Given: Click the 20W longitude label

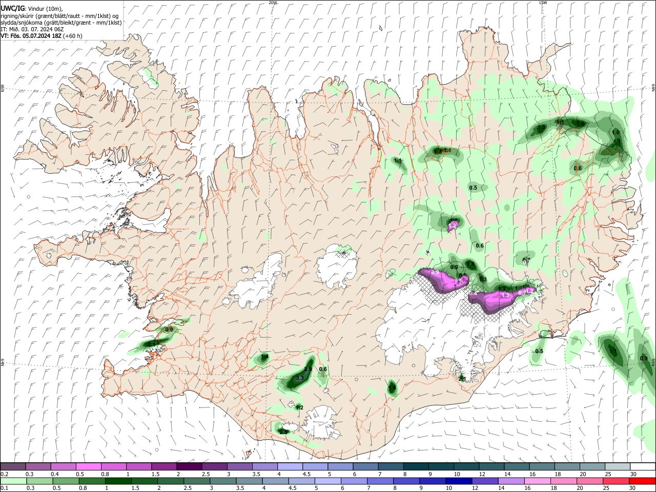Looking at the screenshot, I should coord(273,3).
